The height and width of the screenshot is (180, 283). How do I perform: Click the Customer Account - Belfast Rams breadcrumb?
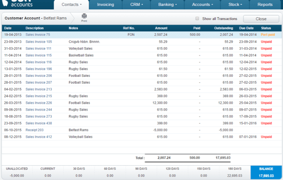pyautogui.click(x=36, y=18)
